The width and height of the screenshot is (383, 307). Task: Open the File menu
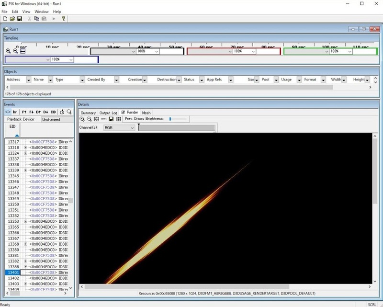pyautogui.click(x=4, y=11)
